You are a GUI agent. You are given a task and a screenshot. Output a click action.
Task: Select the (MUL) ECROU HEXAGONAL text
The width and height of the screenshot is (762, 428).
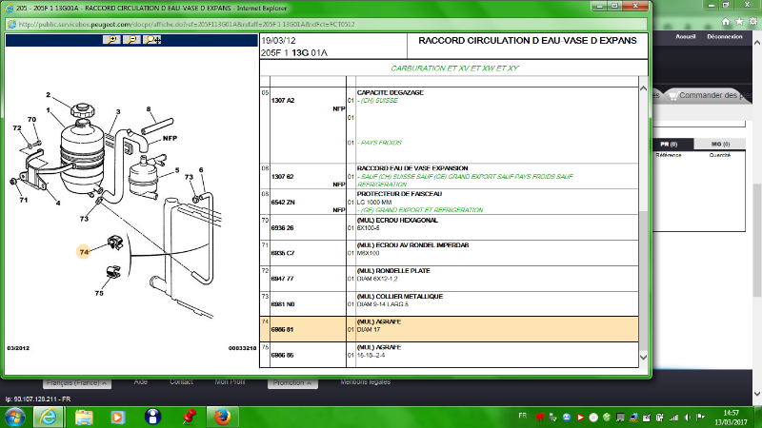(x=397, y=220)
